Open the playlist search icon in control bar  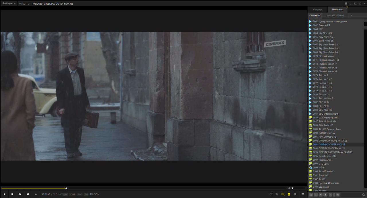tap(283, 194)
